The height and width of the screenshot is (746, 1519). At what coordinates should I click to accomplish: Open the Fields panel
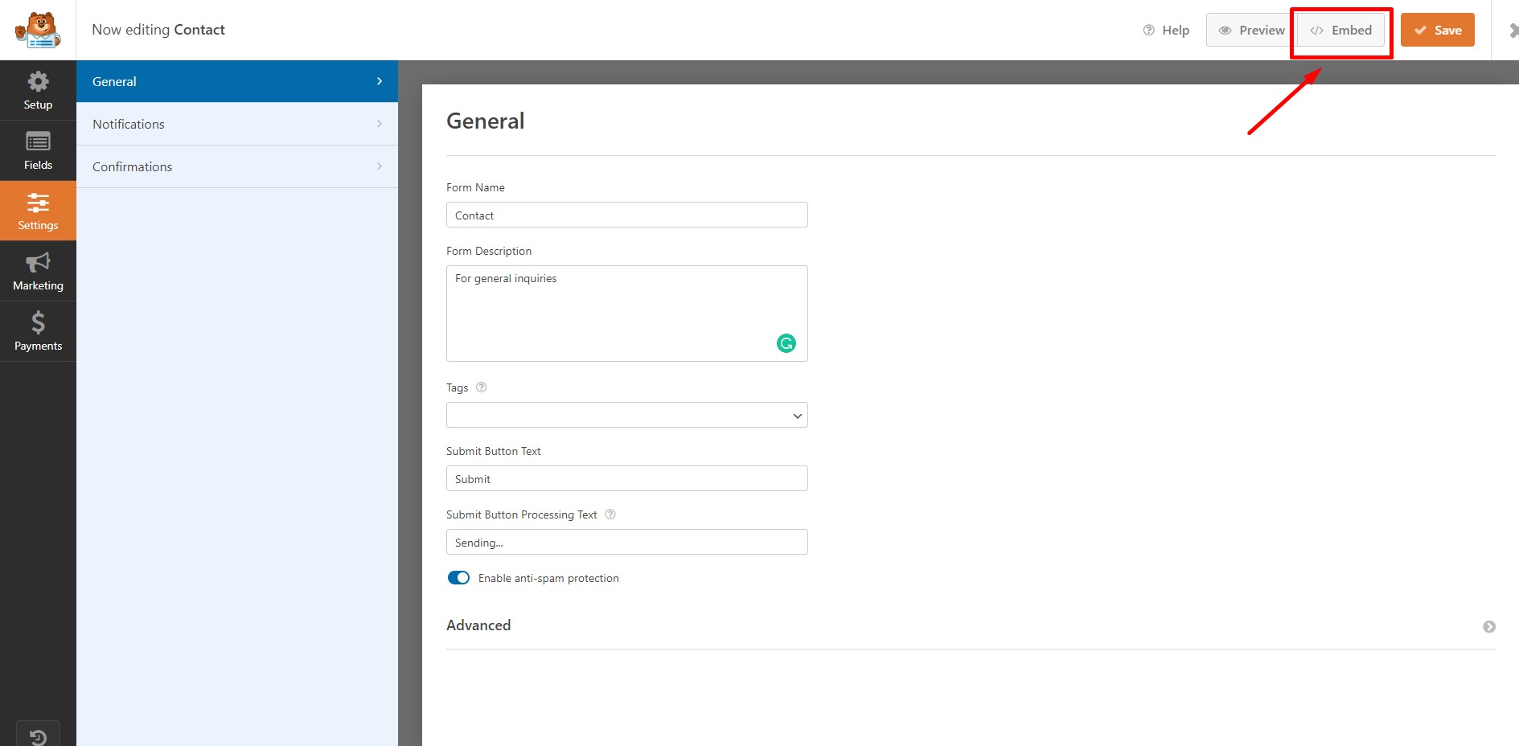click(38, 150)
